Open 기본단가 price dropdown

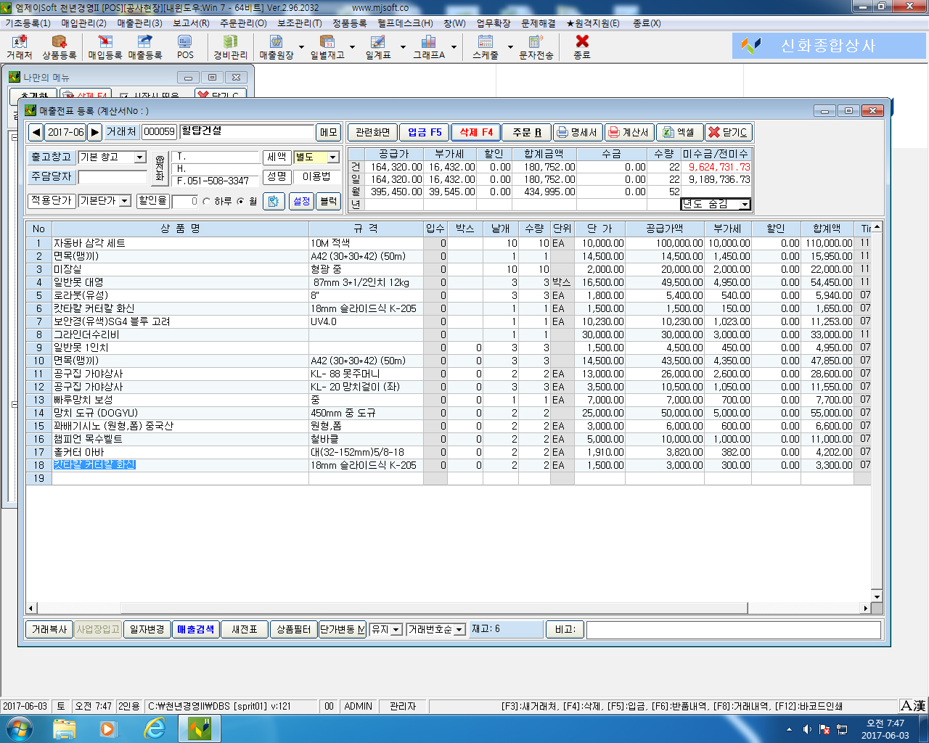(x=125, y=201)
